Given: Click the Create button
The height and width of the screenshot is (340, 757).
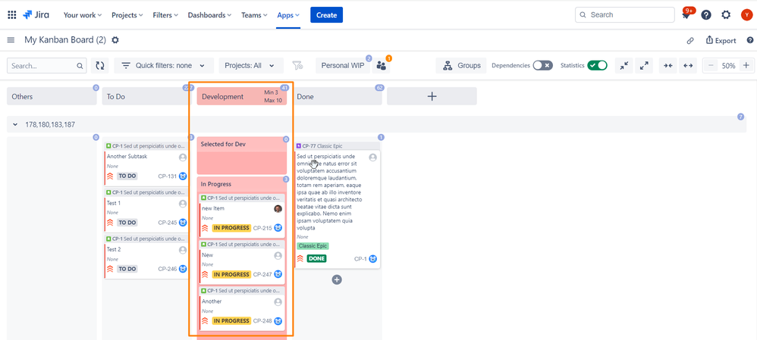Looking at the screenshot, I should pyautogui.click(x=326, y=15).
